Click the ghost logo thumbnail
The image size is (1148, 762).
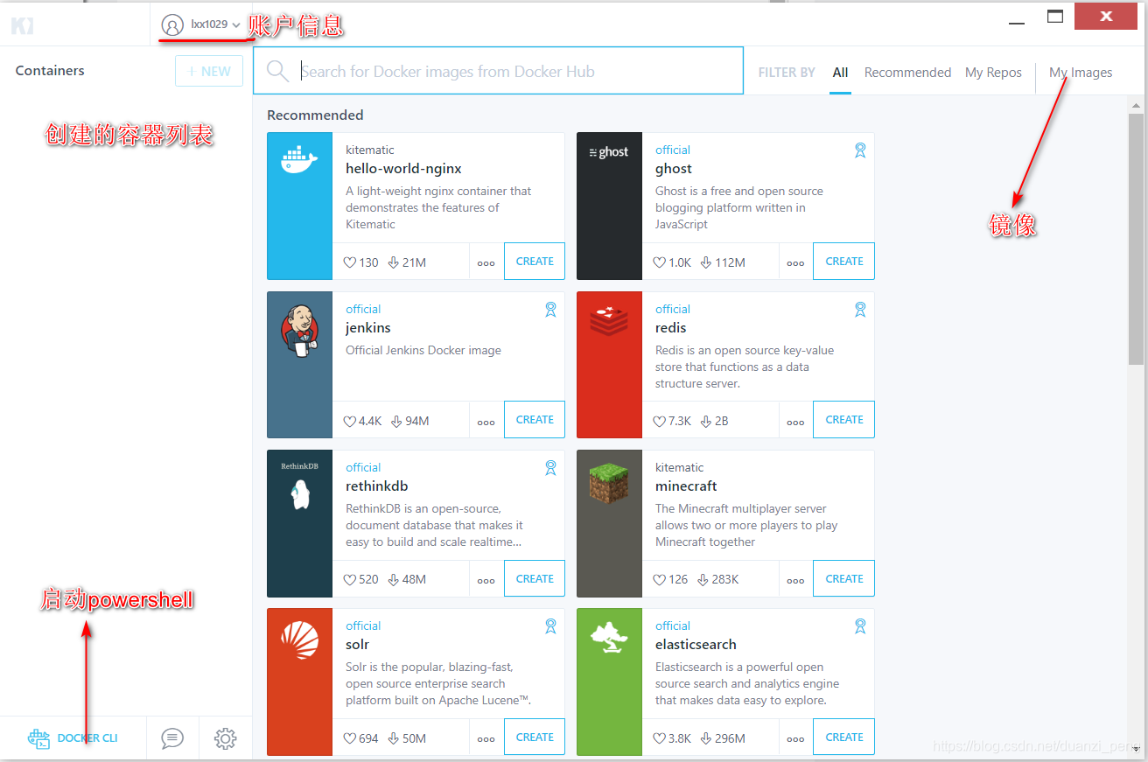609,206
